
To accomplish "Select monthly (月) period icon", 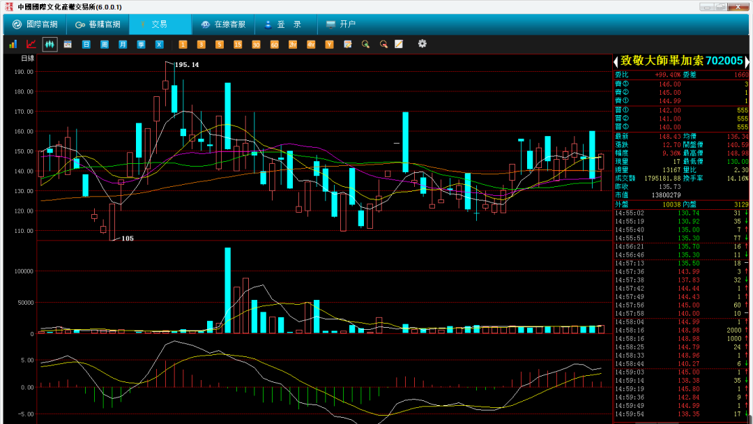I will click(123, 44).
